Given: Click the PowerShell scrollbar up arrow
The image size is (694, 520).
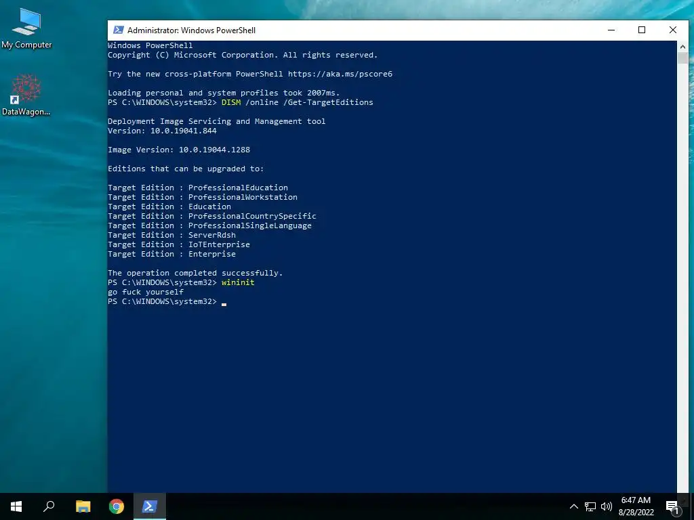Looking at the screenshot, I should point(682,46).
